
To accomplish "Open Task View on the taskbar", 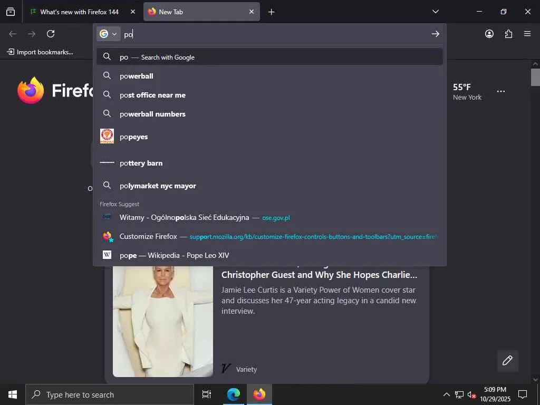I will click(x=207, y=394).
